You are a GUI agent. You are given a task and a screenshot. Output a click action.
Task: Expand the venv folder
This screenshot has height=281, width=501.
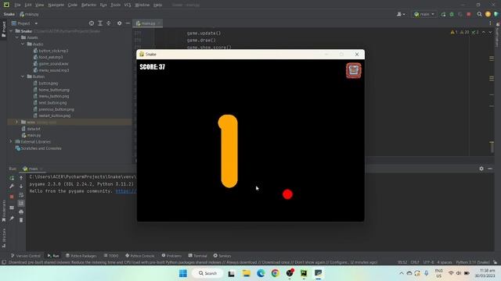(x=16, y=122)
